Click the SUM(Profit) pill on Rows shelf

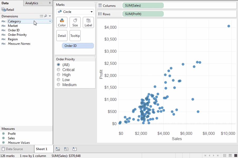[143, 14]
